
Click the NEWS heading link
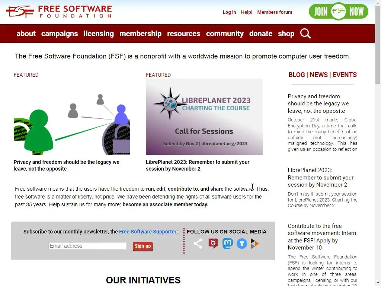318,74
